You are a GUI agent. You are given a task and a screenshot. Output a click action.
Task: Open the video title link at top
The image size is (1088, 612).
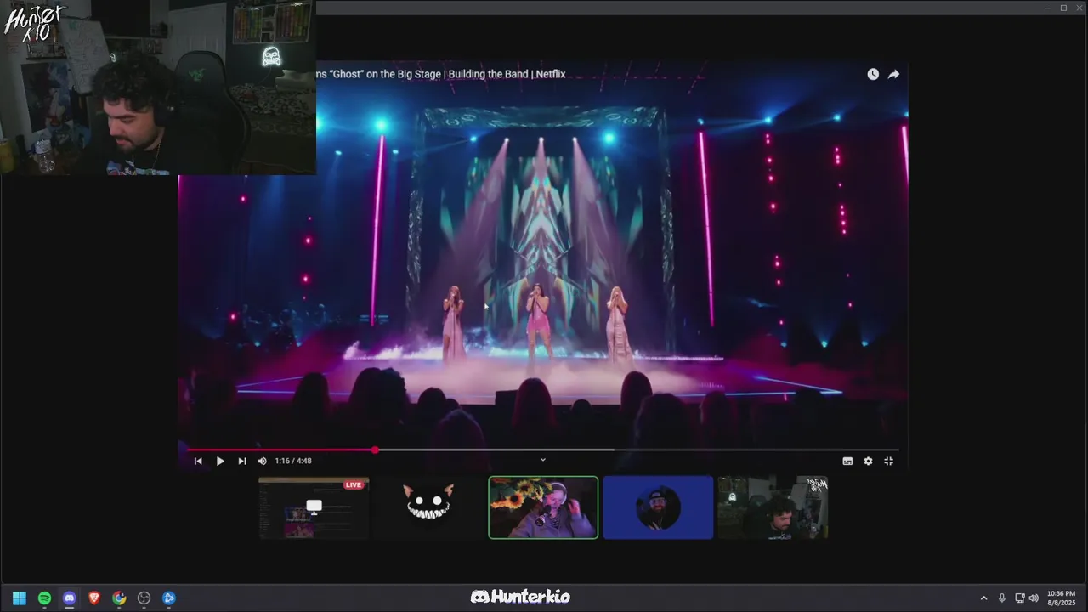click(440, 74)
